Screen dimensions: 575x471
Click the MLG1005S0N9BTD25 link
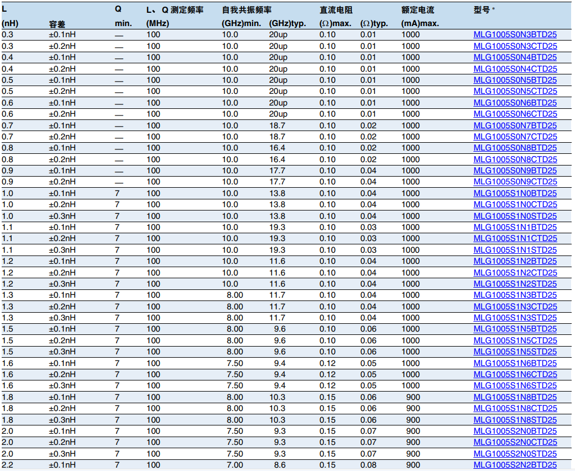click(515, 171)
